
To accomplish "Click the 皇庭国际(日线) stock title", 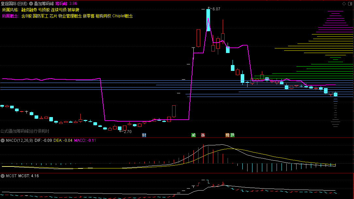I will (x=14, y=4).
